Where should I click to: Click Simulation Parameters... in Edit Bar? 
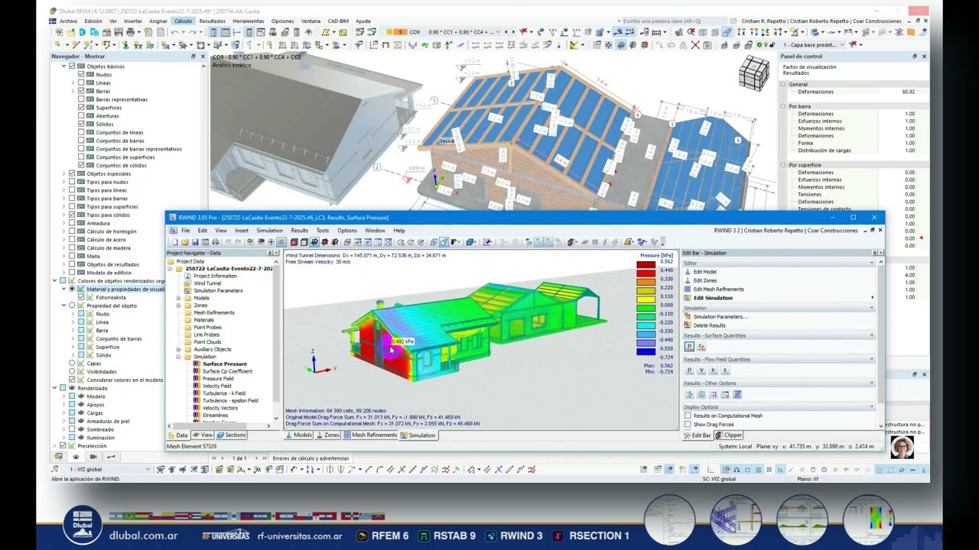(720, 316)
